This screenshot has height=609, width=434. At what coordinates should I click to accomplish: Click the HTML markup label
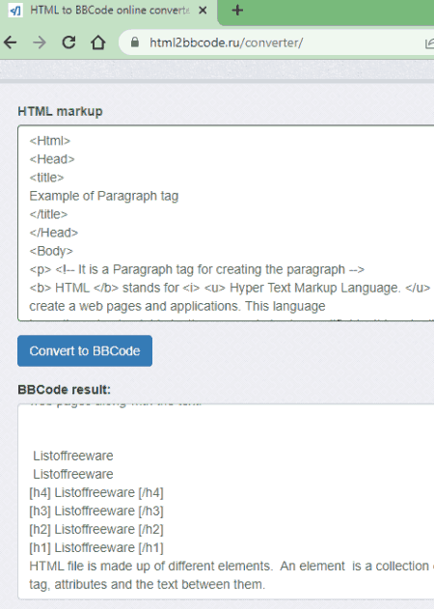click(x=60, y=111)
